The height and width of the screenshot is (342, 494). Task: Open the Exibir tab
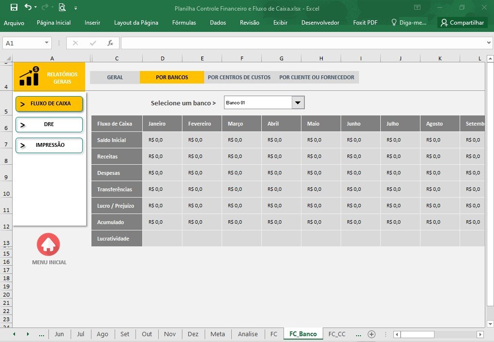click(281, 23)
